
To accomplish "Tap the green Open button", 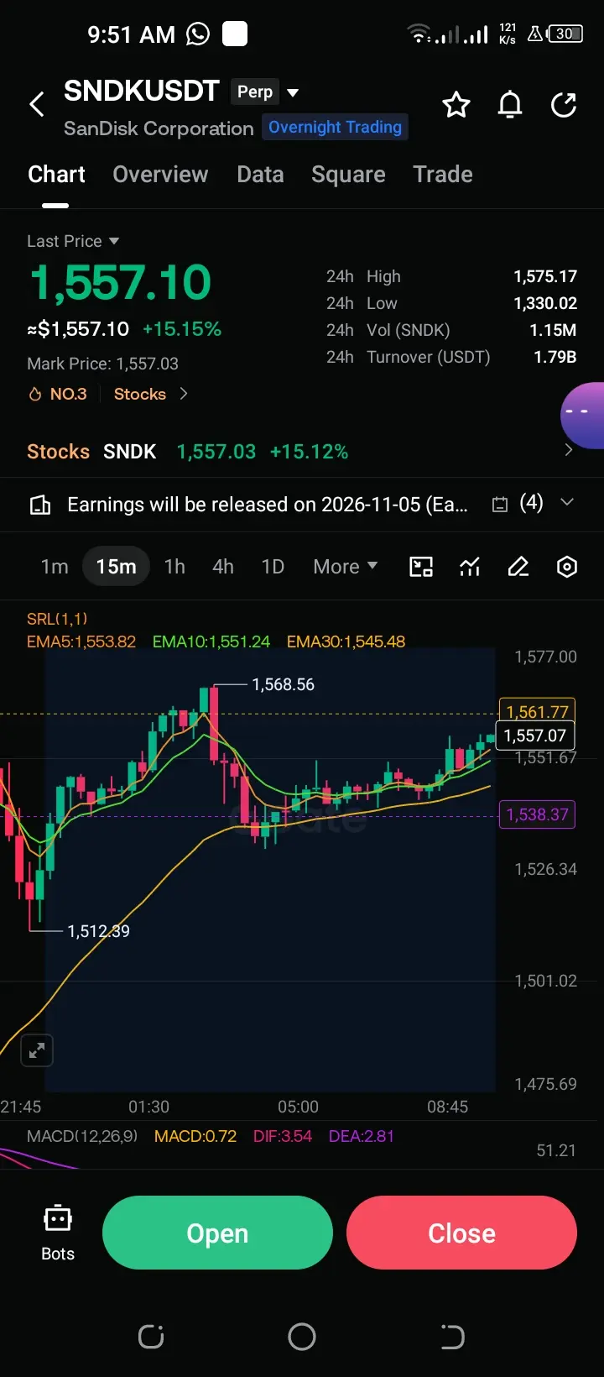I will pos(217,1233).
